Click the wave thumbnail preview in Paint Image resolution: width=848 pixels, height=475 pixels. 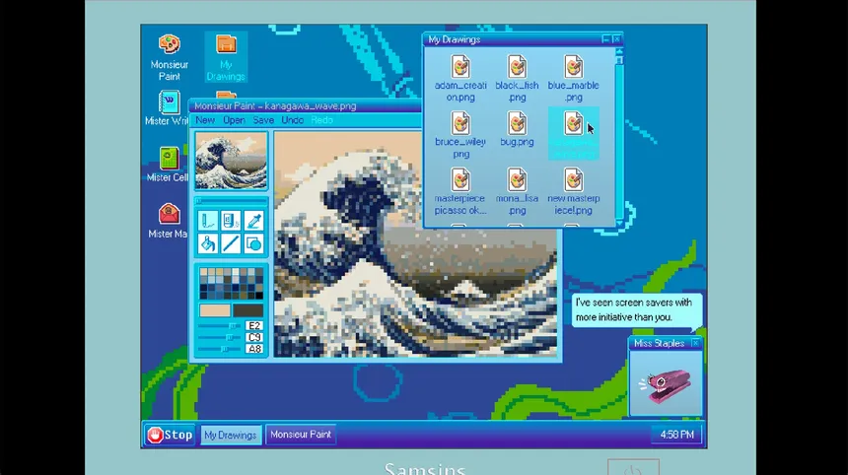pos(231,161)
